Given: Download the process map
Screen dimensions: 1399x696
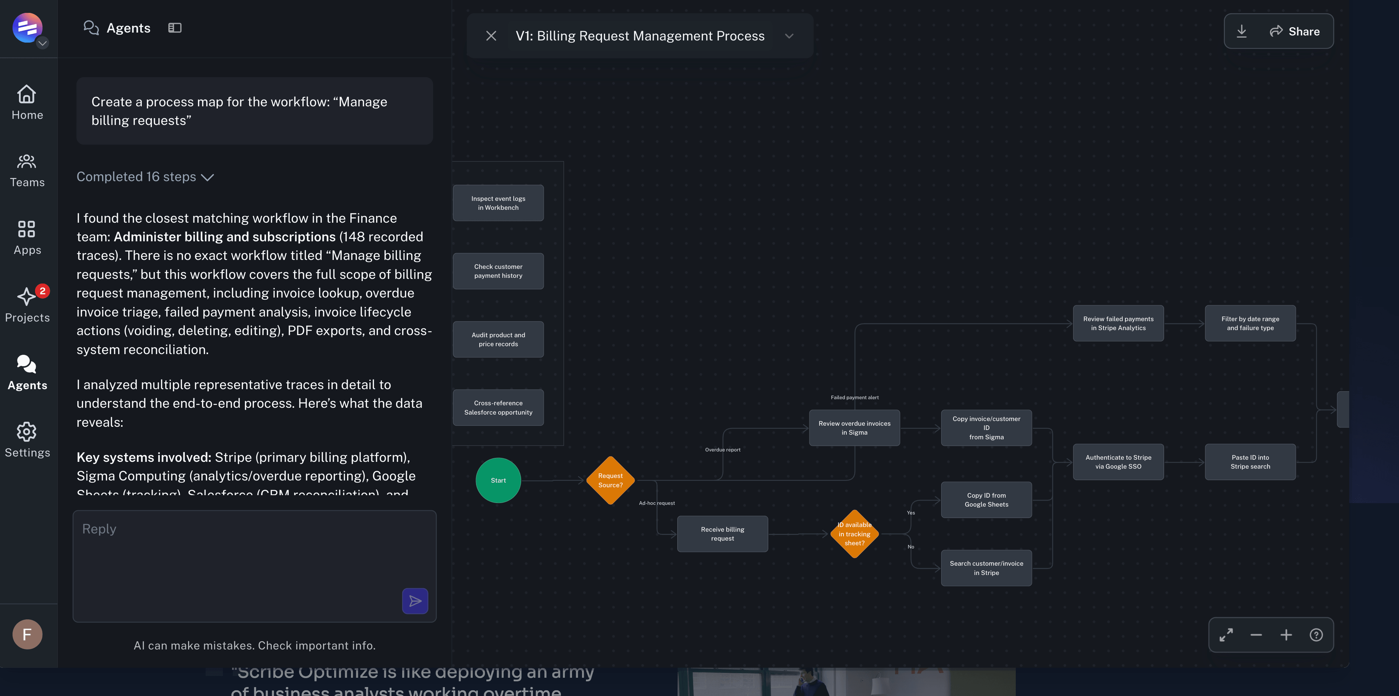Looking at the screenshot, I should [x=1241, y=31].
